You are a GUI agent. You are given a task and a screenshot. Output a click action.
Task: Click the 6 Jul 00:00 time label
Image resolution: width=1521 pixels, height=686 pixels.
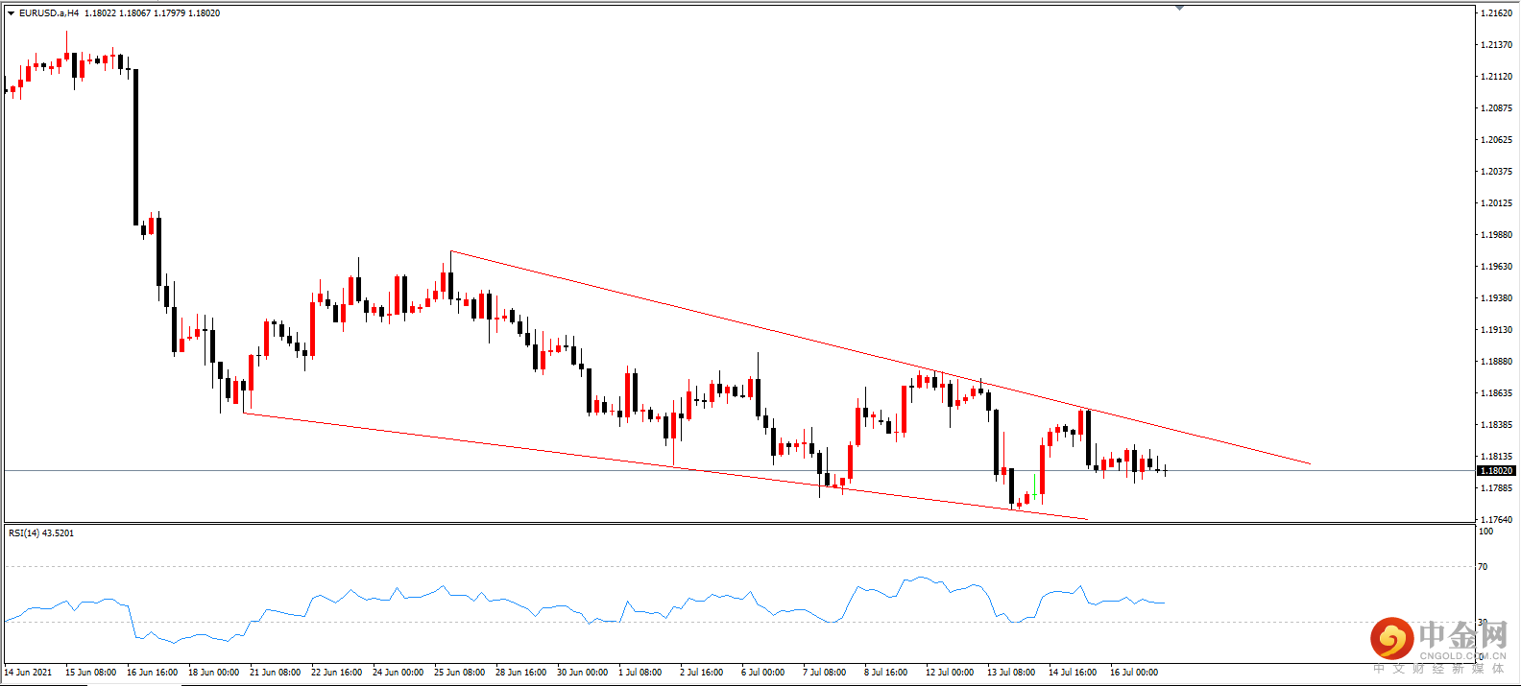point(763,673)
